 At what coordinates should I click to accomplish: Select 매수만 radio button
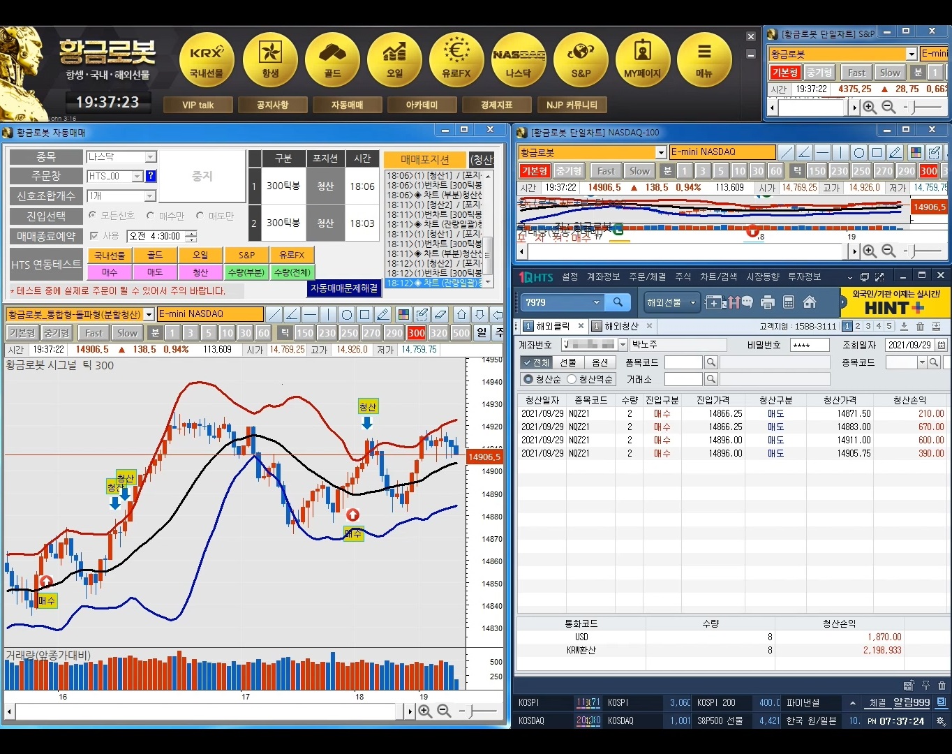click(x=151, y=216)
